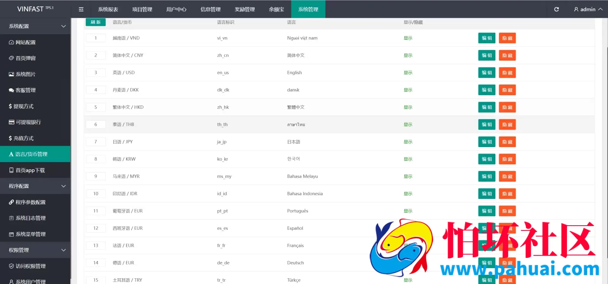Screen dimensions: 608x284
Task: Hide the 日语 / JPY language
Action: point(507,142)
